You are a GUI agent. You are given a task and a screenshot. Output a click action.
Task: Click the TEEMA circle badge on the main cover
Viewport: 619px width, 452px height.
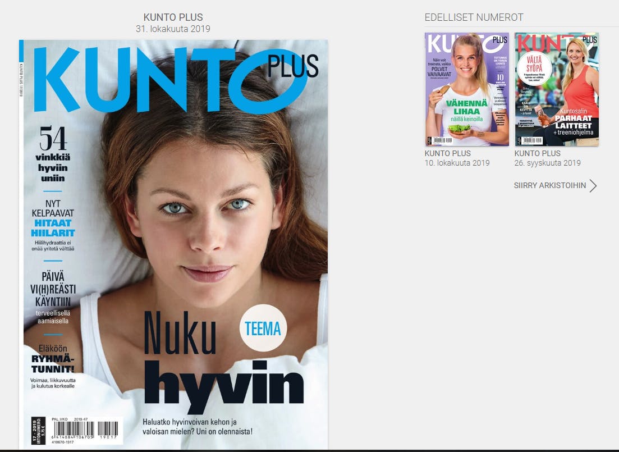point(263,328)
